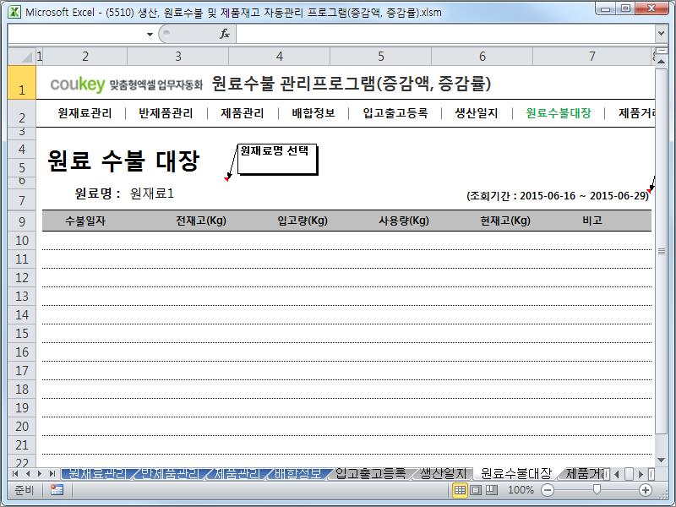Select row header 15

tap(22, 334)
